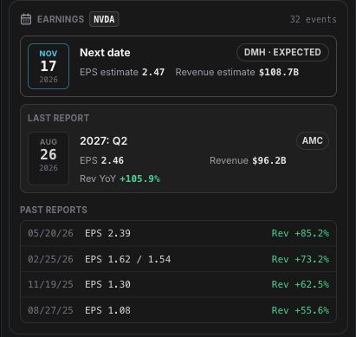Open the 02/25/26 past report row
Screen dimensions: 356x337
coord(178,259)
